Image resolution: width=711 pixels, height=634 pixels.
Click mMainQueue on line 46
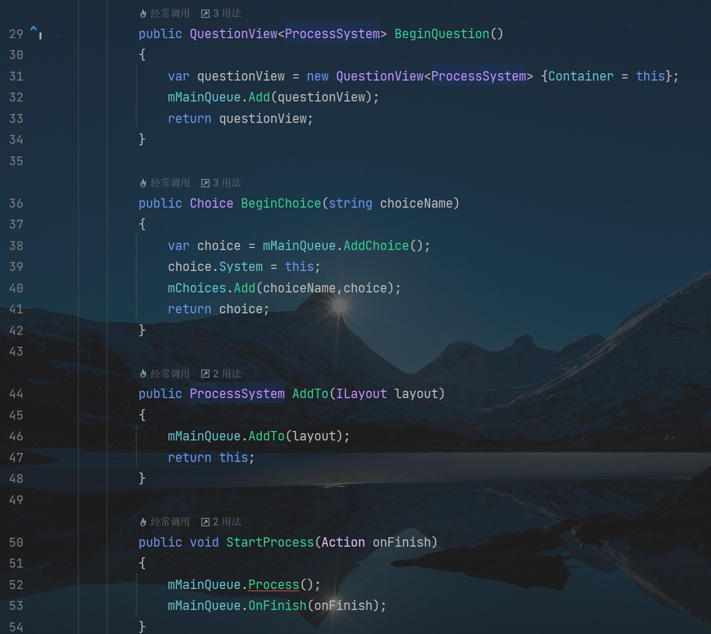coord(204,436)
